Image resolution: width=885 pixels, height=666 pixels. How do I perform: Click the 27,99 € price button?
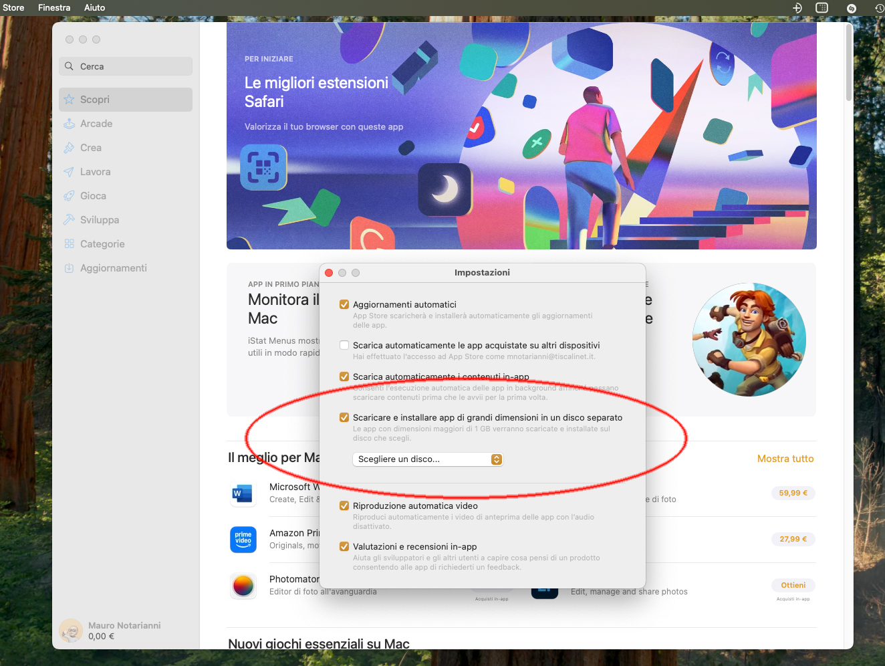click(x=793, y=540)
